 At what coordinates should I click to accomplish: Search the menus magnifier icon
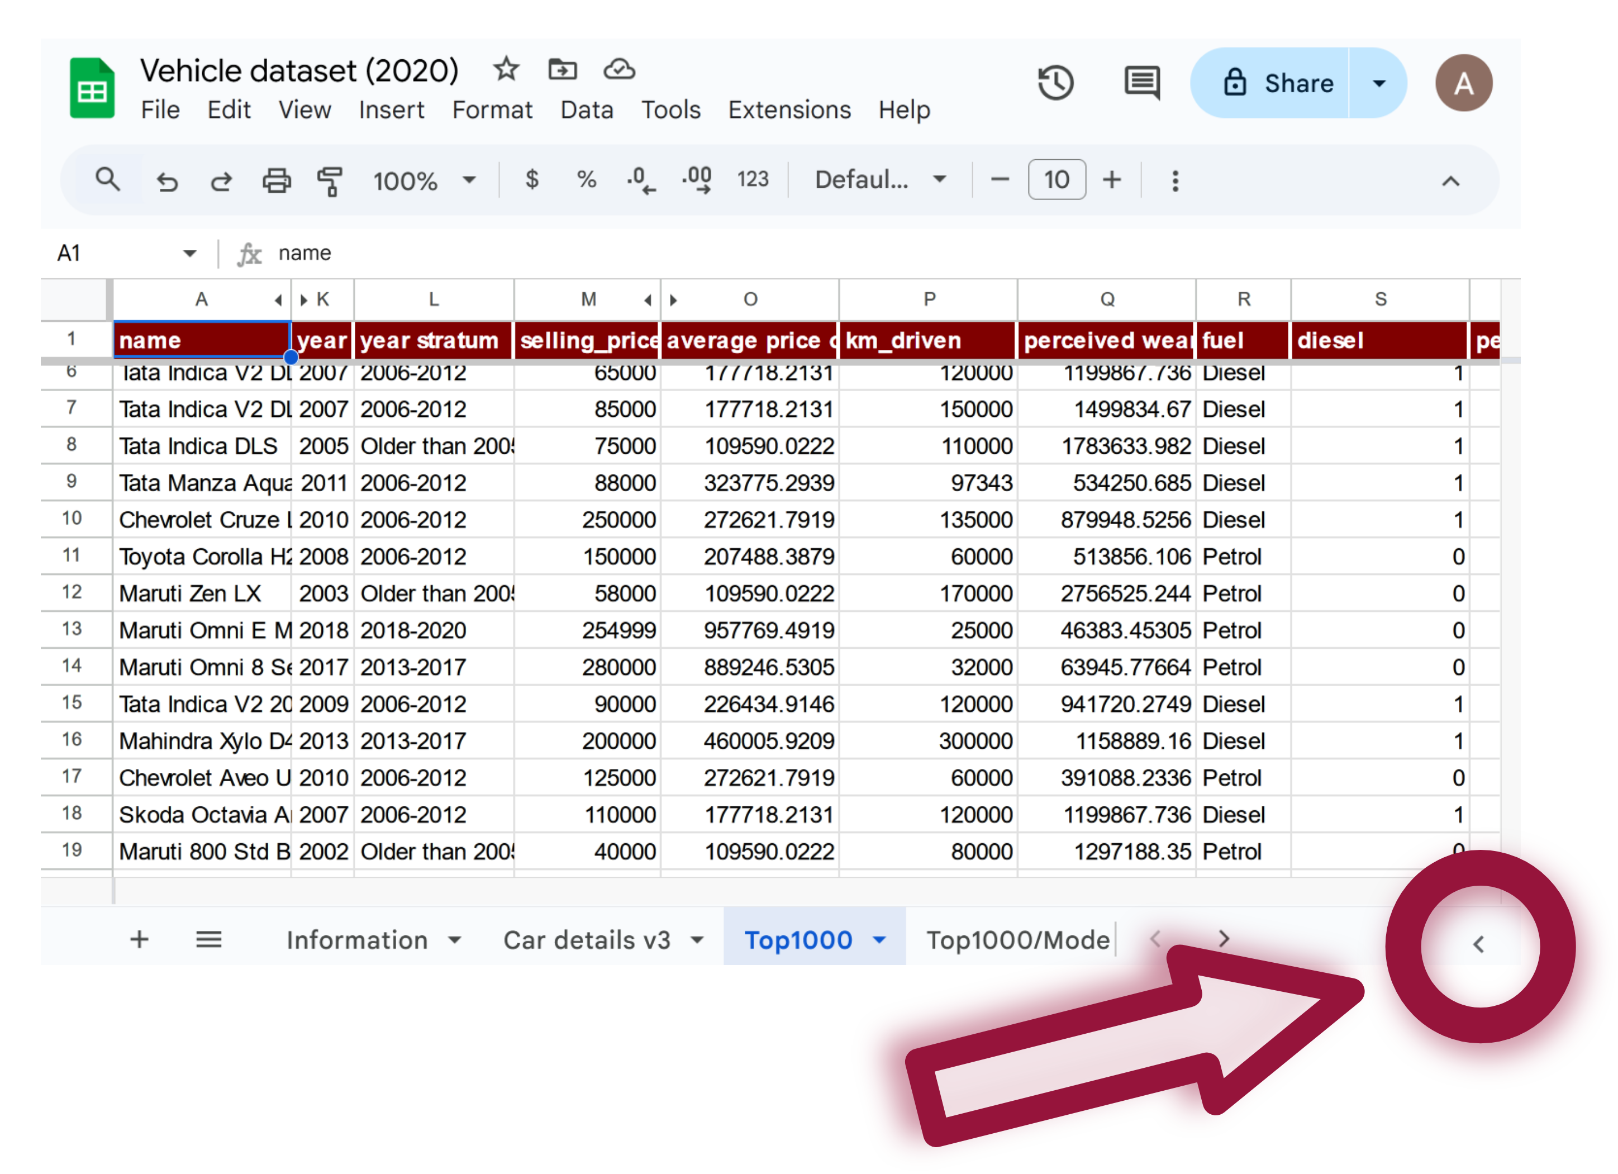(x=108, y=180)
